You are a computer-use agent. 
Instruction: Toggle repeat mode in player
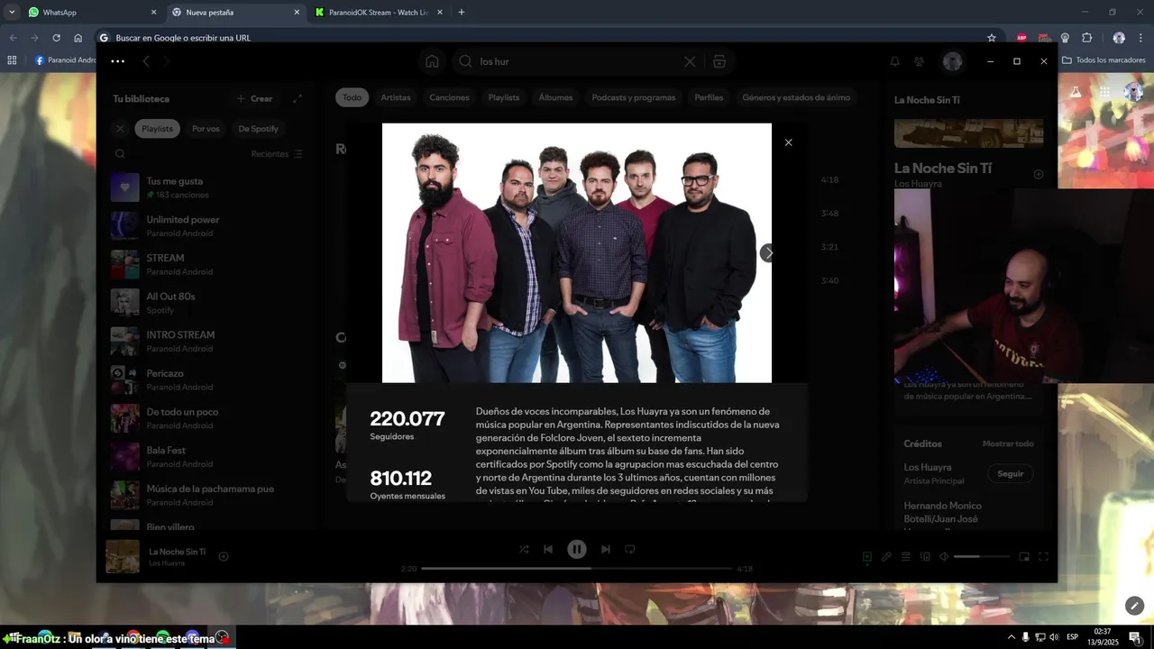pos(630,549)
